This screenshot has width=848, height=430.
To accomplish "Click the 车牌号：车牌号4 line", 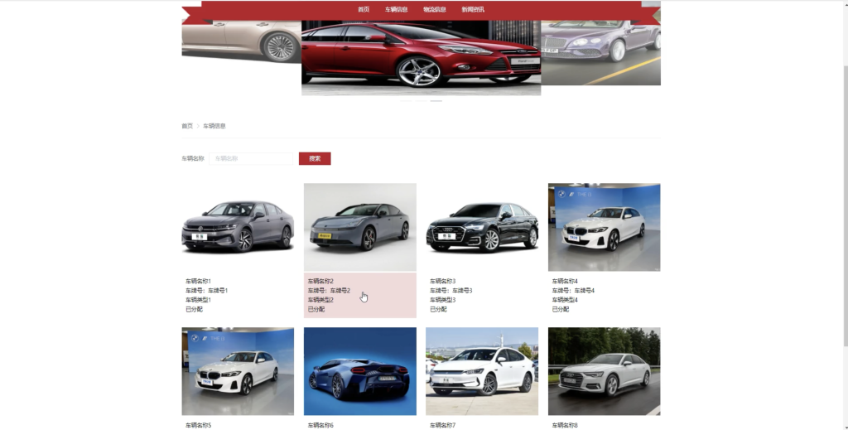I will click(573, 291).
